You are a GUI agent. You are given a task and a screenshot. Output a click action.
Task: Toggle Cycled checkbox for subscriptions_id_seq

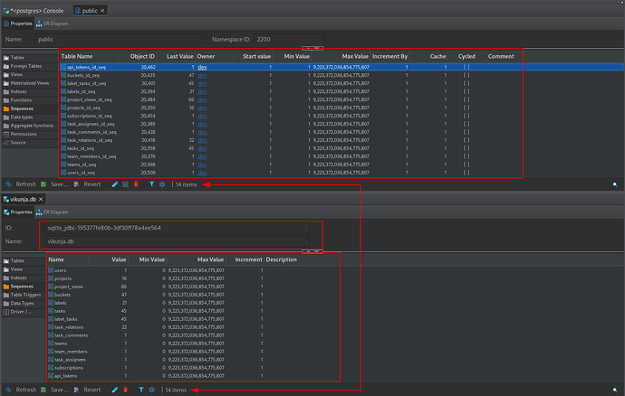[x=466, y=116]
